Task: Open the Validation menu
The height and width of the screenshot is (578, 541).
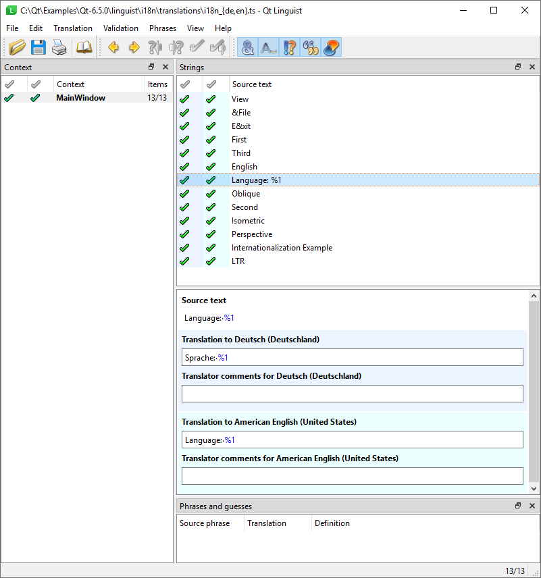Action: [120, 28]
